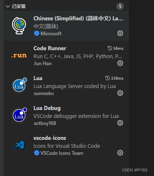The image size is (154, 176).
Task: Show Code Runner 56ms activation time
Action: (x=115, y=49)
